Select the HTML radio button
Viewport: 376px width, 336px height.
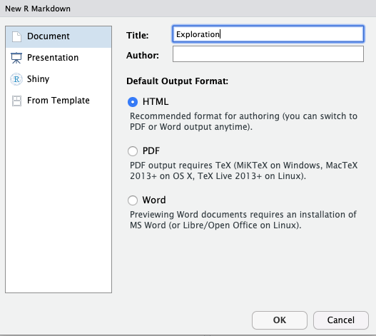[x=133, y=102]
